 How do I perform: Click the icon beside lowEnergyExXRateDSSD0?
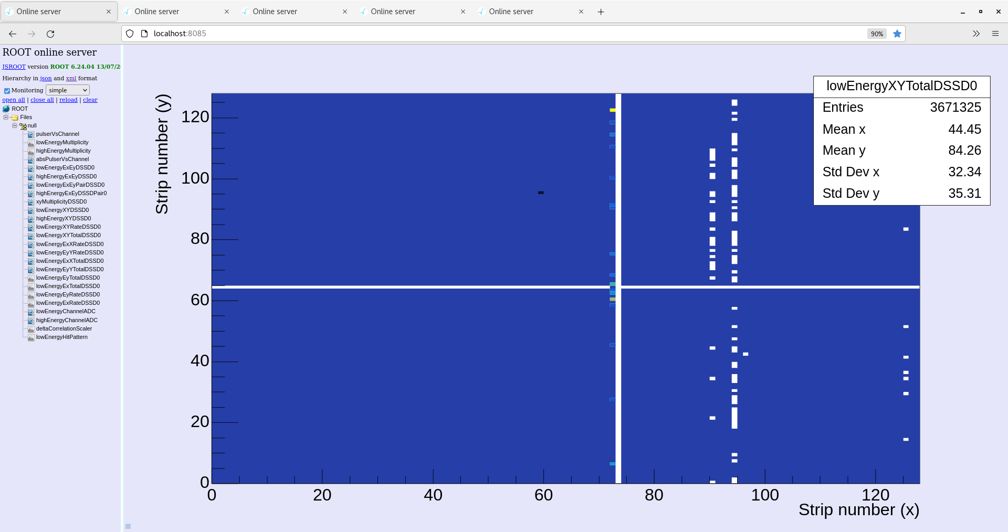tap(31, 244)
